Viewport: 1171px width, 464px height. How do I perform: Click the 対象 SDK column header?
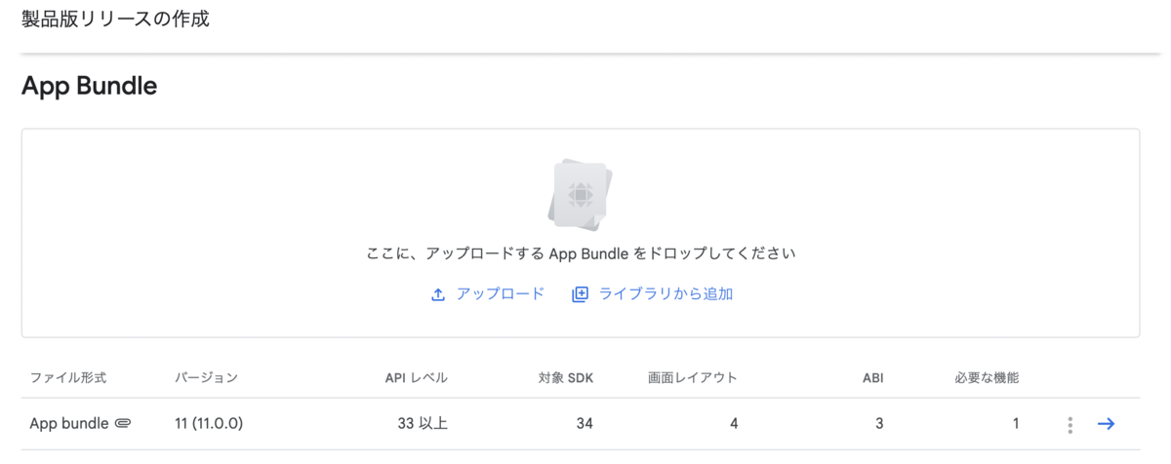point(566,377)
